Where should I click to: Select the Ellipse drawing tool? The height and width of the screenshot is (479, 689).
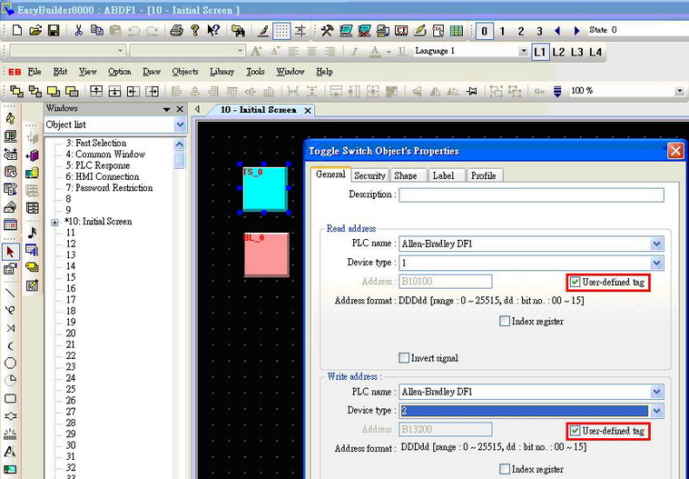tap(10, 363)
